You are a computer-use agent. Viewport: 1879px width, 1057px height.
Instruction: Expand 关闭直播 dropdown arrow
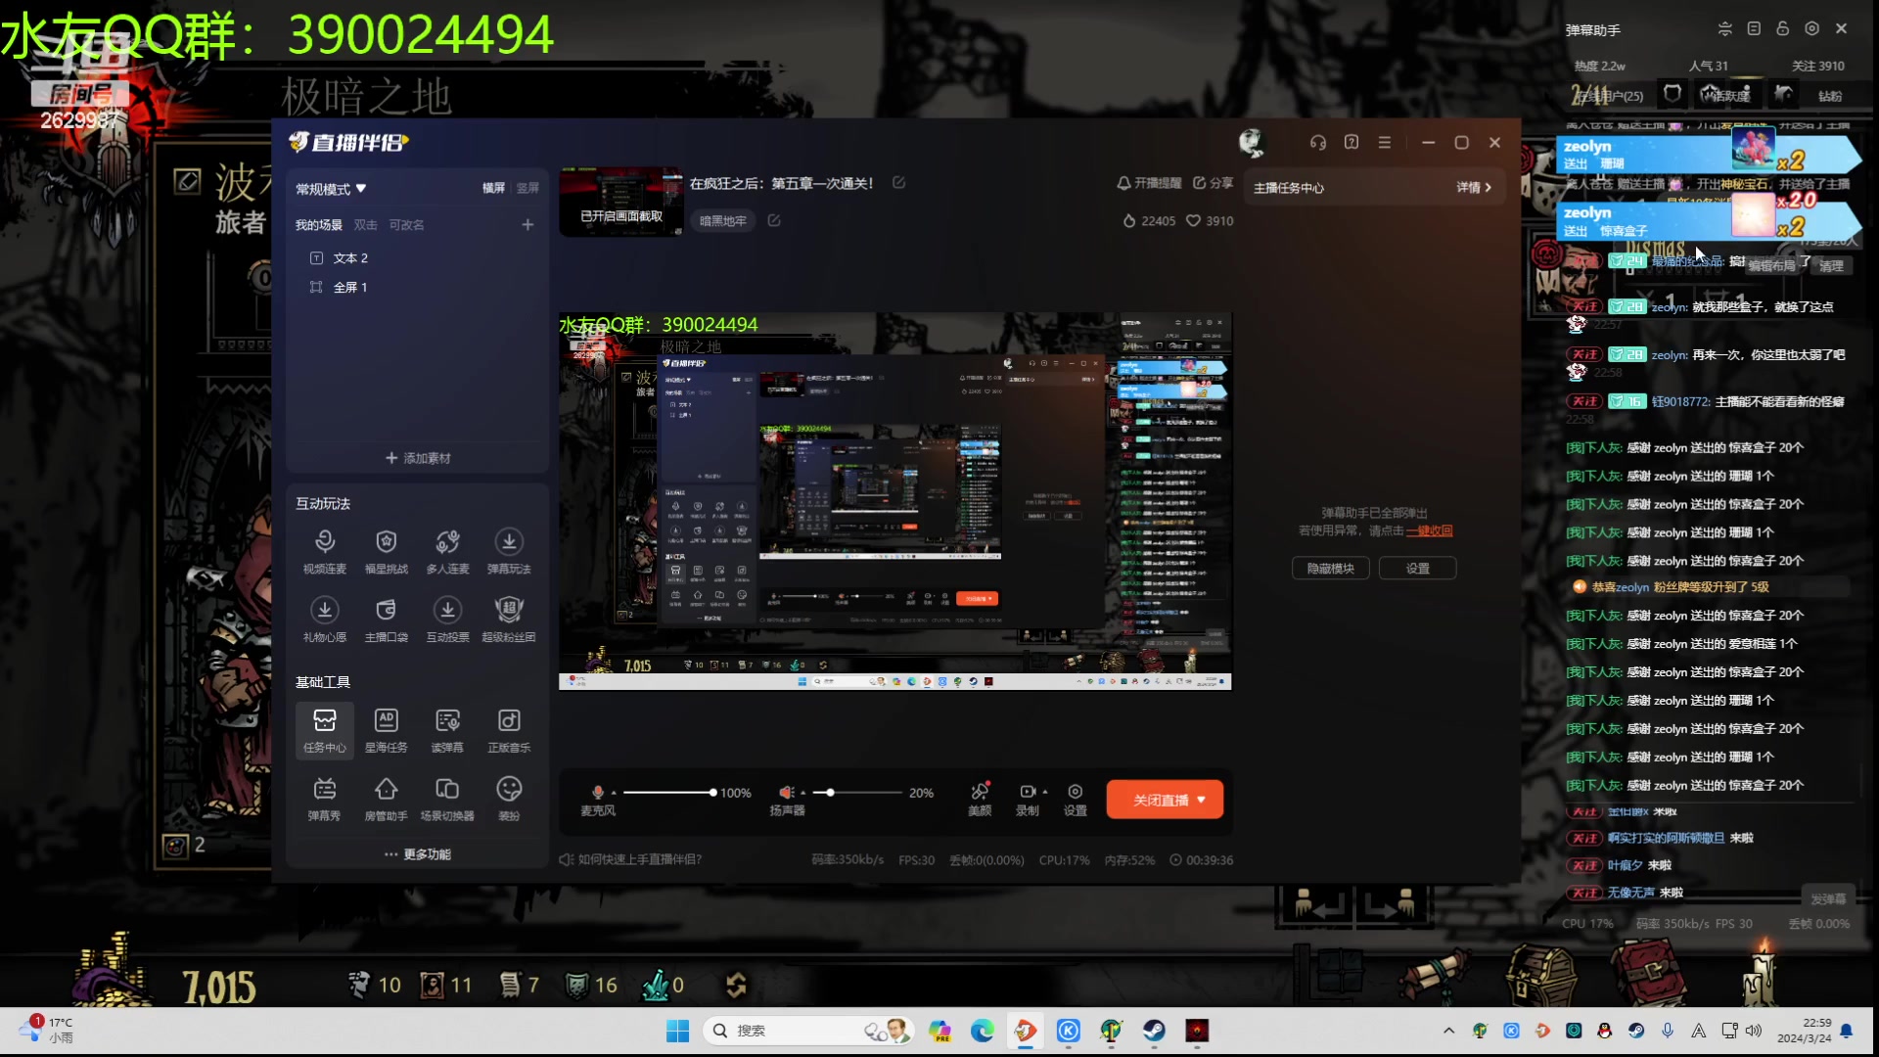[x=1202, y=800]
